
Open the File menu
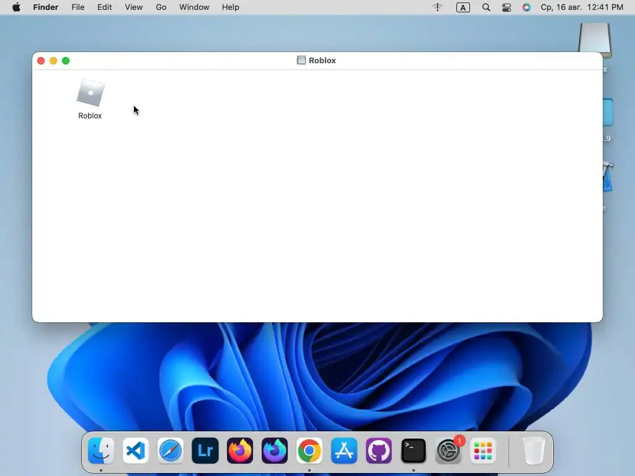(x=78, y=7)
